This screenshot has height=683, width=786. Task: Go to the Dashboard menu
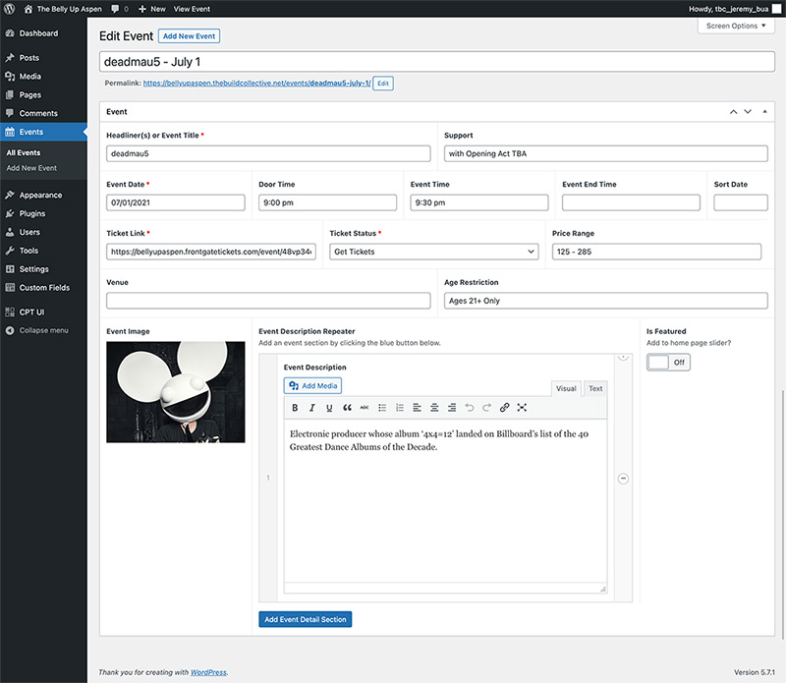43,33
